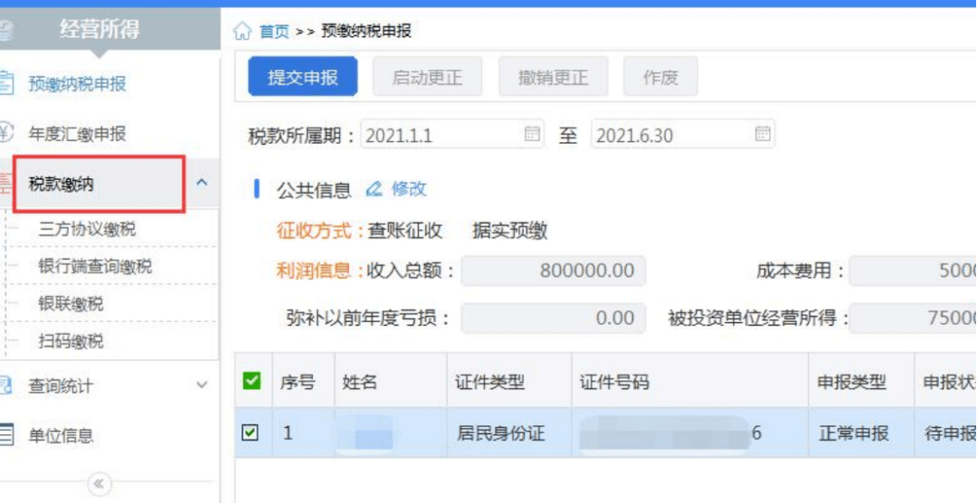Collapse the sidebar with double-arrow button
Viewport: 977px width, 503px height.
pos(99,484)
